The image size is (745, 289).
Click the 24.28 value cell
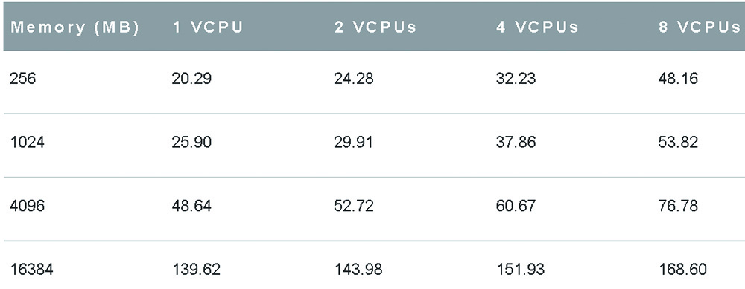[x=353, y=78]
